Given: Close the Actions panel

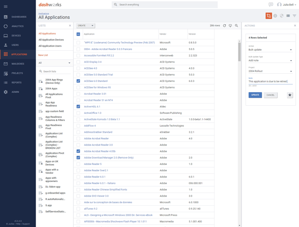Looking at the screenshot, I should tap(295, 26).
